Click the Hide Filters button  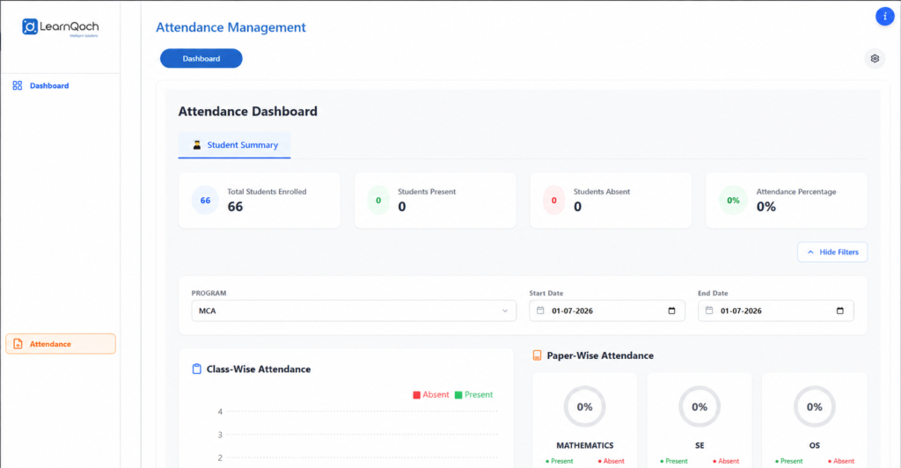832,252
